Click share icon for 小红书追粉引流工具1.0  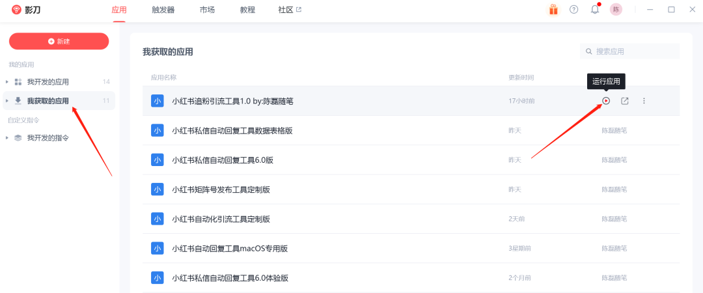(x=624, y=101)
